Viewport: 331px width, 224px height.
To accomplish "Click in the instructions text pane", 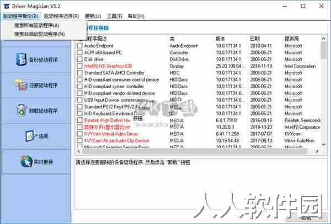I will (x=201, y=184).
